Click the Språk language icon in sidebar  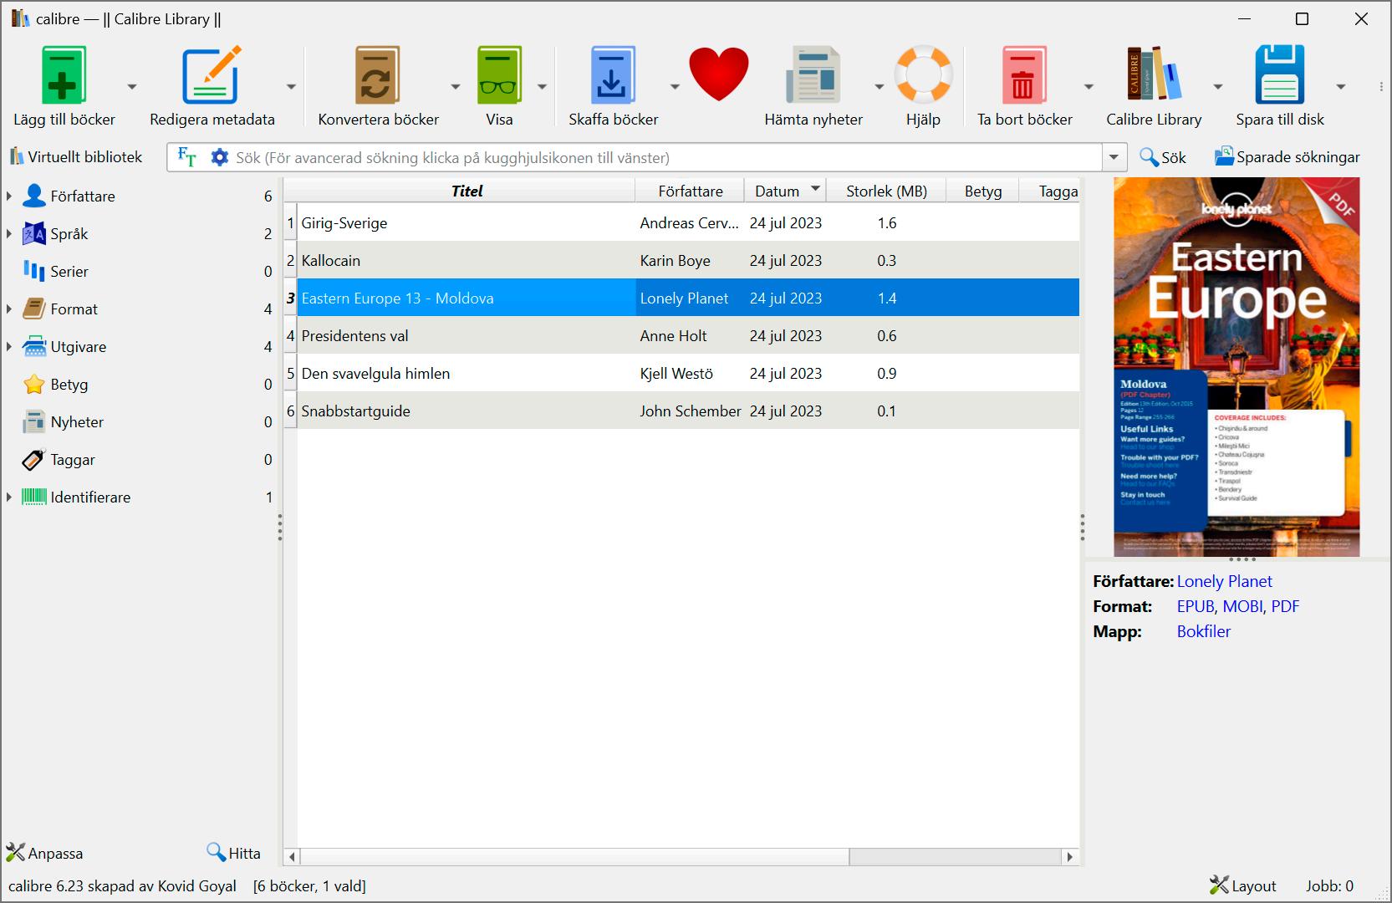tap(34, 234)
